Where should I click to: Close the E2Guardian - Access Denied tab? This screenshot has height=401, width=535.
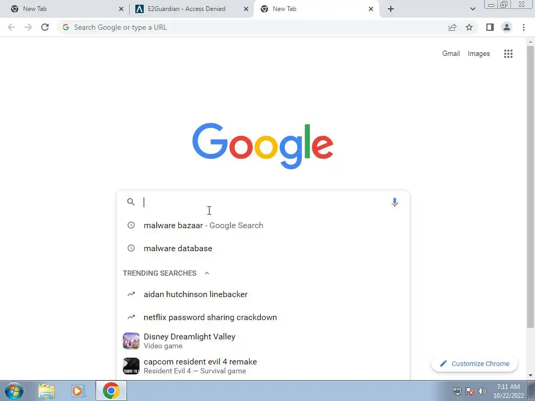pyautogui.click(x=246, y=9)
